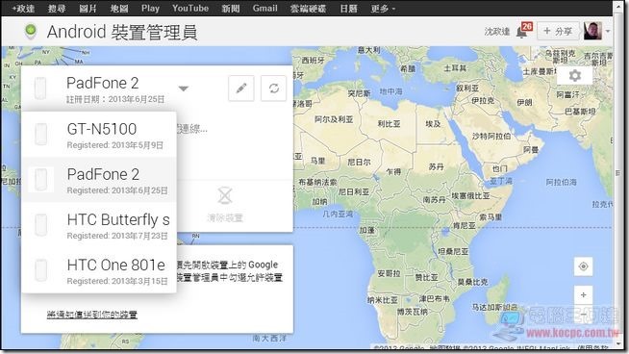Collapse the device selector dropdown arrow

184,88
